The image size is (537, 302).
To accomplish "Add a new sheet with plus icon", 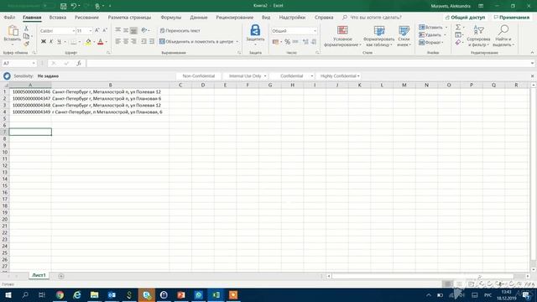I will coord(61,276).
